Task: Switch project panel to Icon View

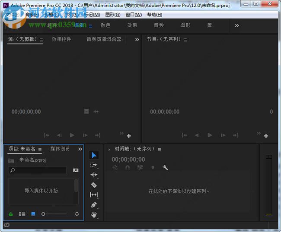Action: point(33,214)
